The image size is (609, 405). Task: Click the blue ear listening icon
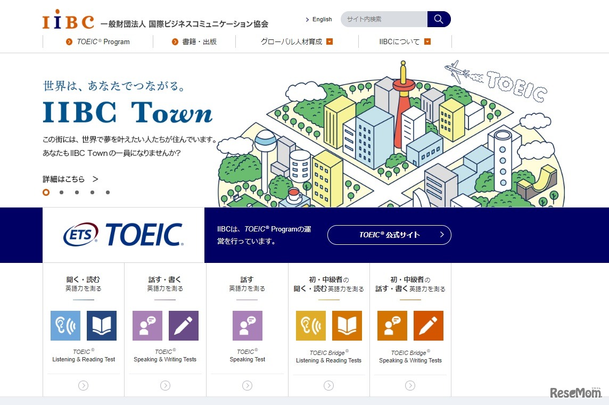(x=65, y=326)
